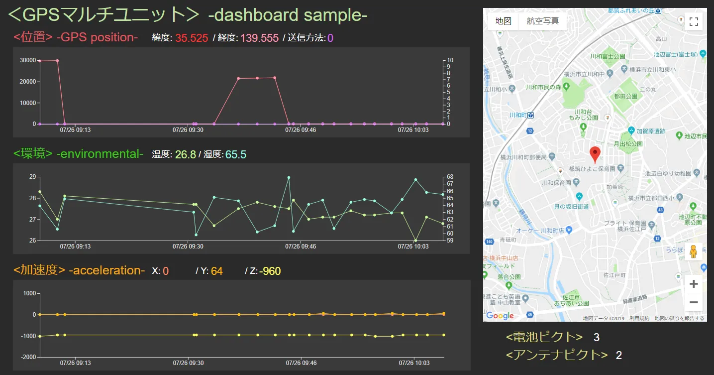Viewport: 714px width, 375px height.
Task: Open the Google logo link on map
Action: click(500, 316)
